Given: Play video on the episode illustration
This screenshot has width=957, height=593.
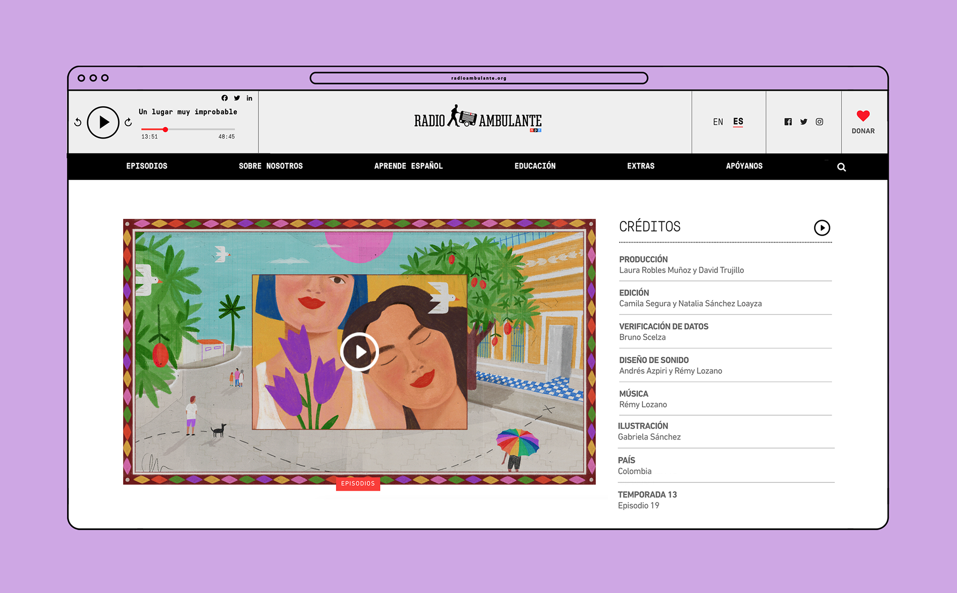Looking at the screenshot, I should click(x=359, y=352).
